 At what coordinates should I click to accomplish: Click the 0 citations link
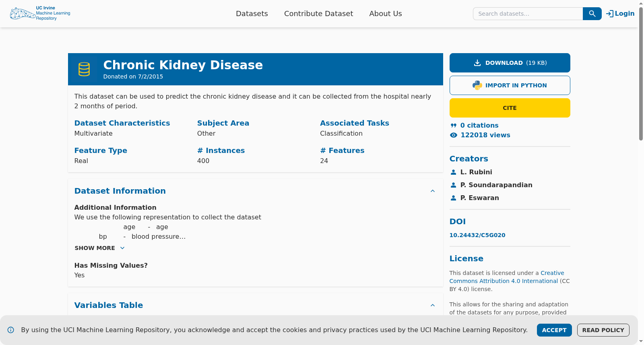coord(479,126)
